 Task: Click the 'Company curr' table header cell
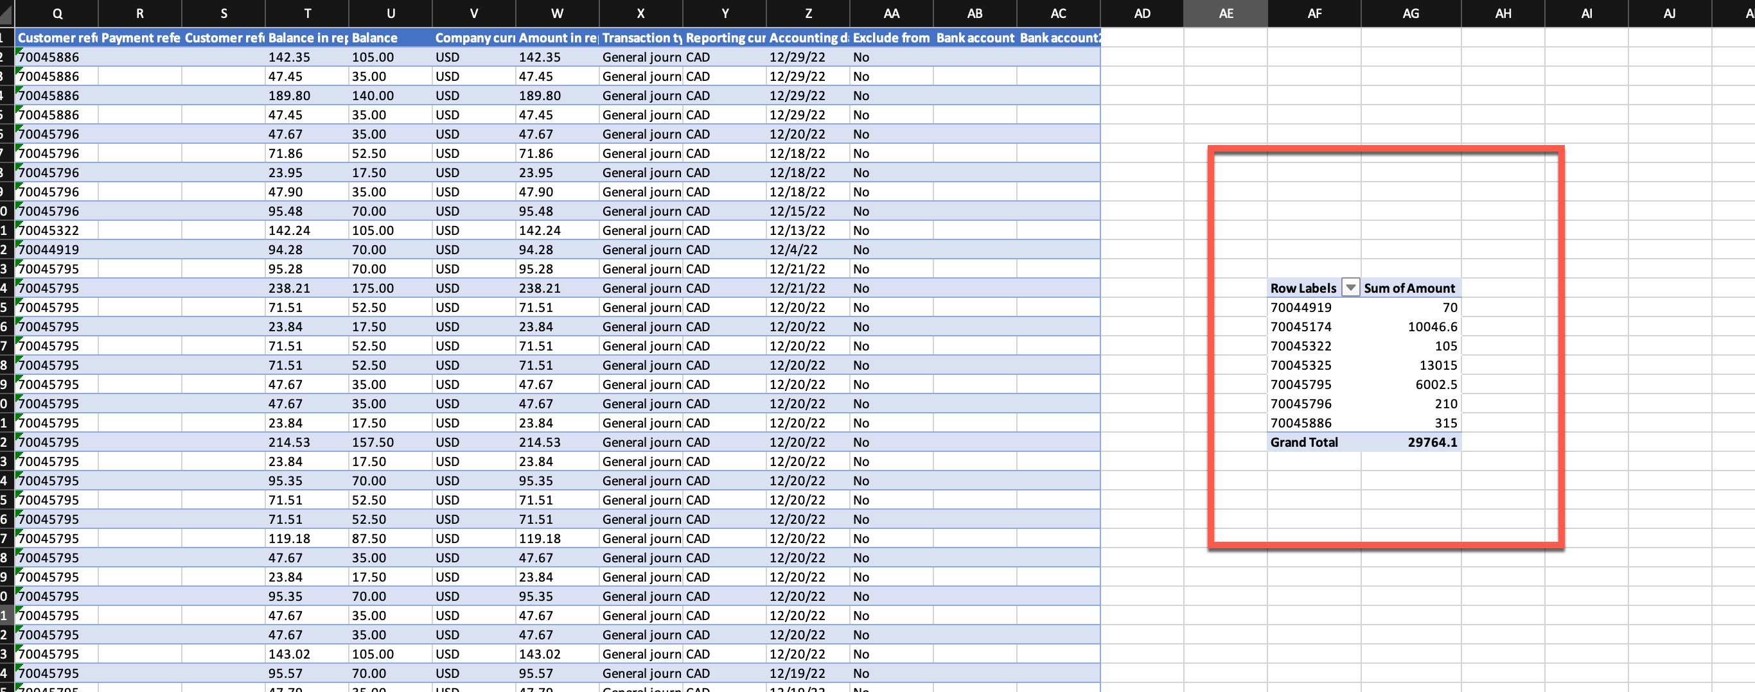474,38
